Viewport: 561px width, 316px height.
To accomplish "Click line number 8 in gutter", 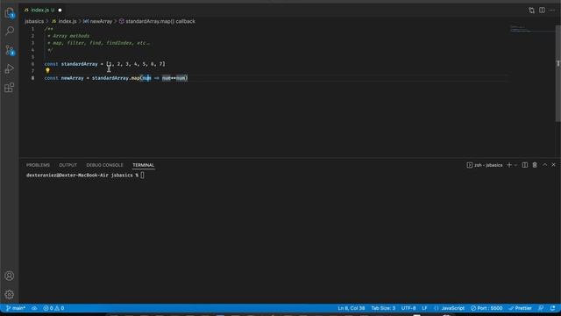I will click(32, 78).
